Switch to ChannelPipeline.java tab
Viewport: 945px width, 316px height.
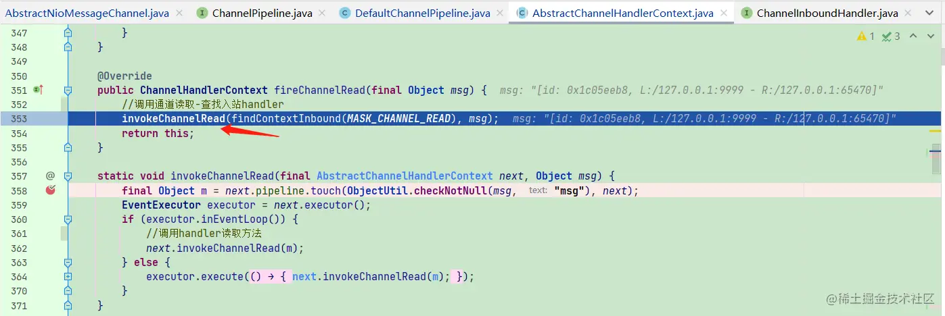pos(262,13)
